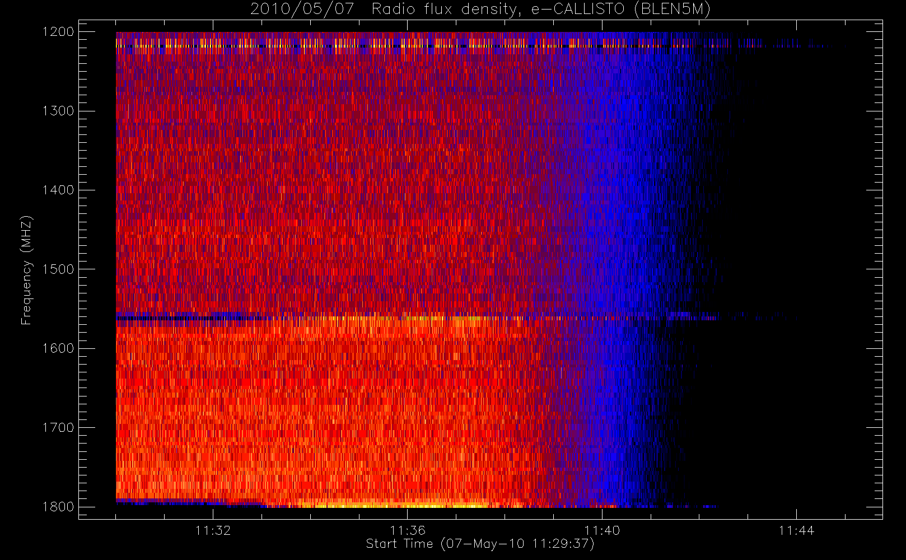This screenshot has height=560, width=906.
Task: Click the 1600 frequency tick label
Action: pyautogui.click(x=58, y=348)
